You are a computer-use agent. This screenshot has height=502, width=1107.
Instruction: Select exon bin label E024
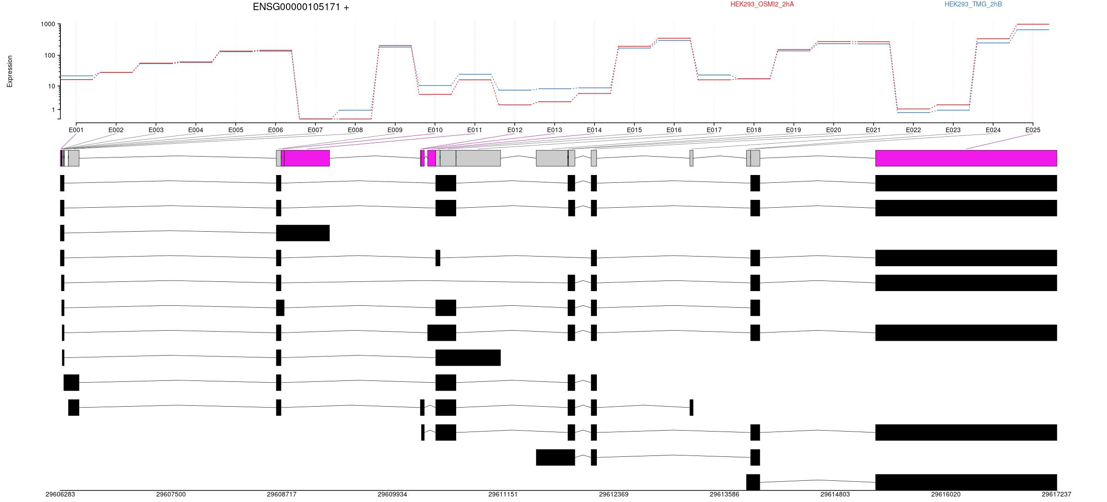pyautogui.click(x=993, y=130)
